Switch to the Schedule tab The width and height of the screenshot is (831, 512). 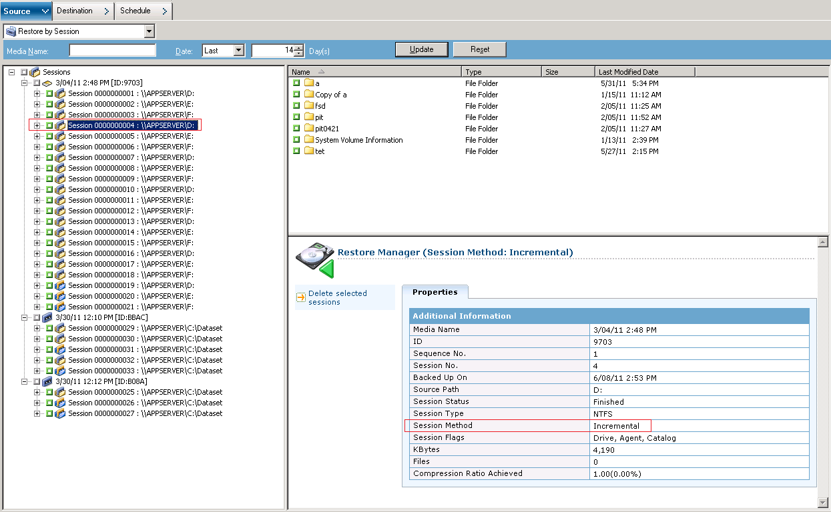click(144, 11)
